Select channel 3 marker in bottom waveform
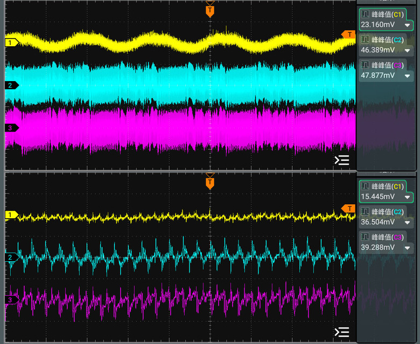This screenshot has height=344, width=420. 11,300
